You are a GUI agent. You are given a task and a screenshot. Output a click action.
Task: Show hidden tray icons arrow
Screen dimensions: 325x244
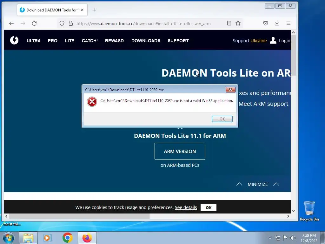pos(270,238)
